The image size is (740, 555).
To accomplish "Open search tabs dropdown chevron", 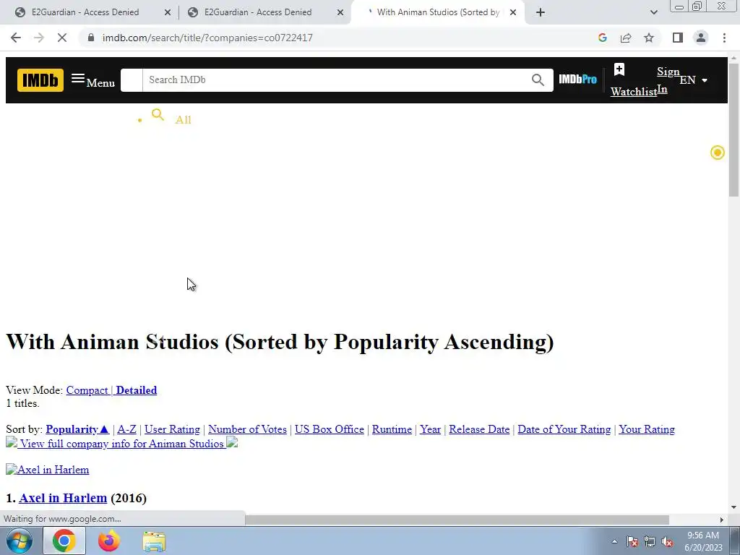I will coord(653,12).
